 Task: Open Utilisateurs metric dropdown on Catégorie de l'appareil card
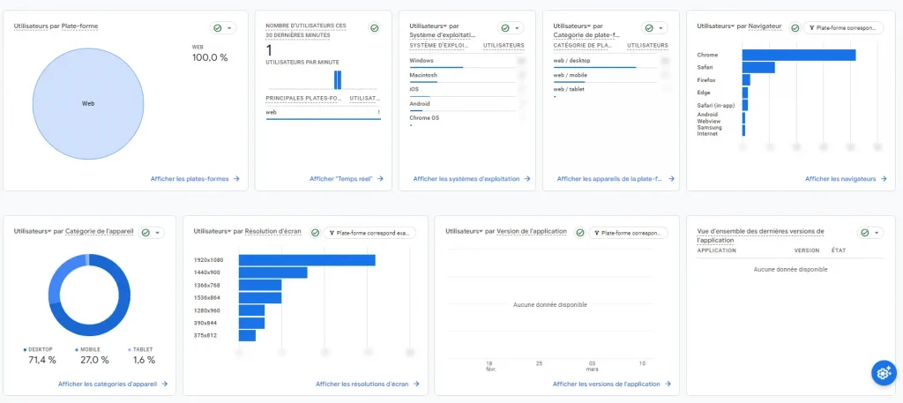point(33,231)
